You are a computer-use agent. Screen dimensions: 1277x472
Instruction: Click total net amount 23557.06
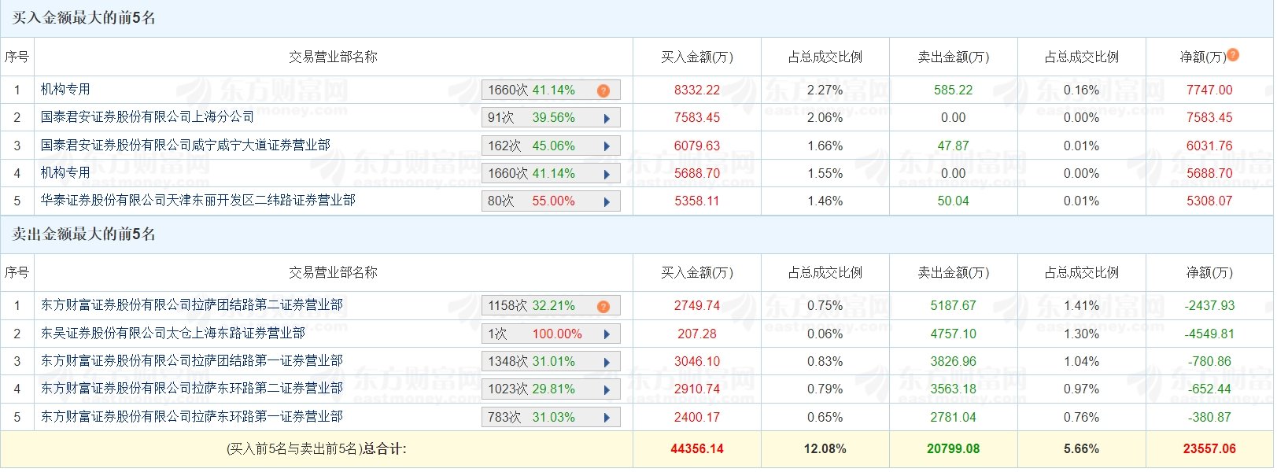[x=1209, y=449]
